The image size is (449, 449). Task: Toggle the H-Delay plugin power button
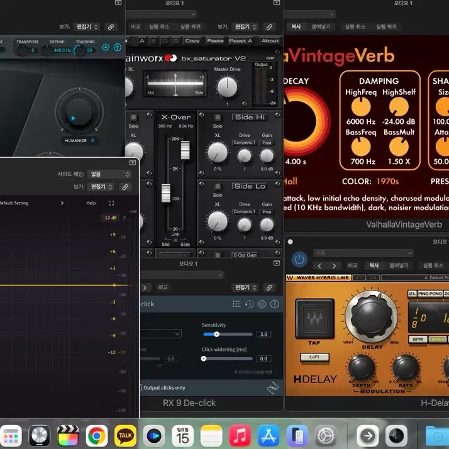(299, 260)
